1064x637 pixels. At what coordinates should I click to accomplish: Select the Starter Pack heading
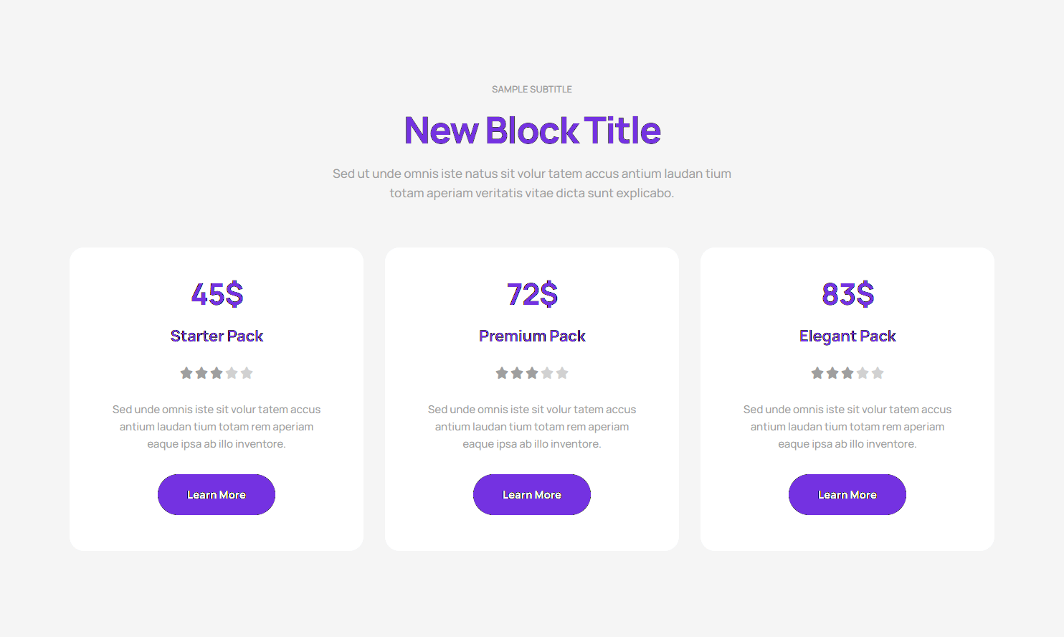(x=217, y=336)
